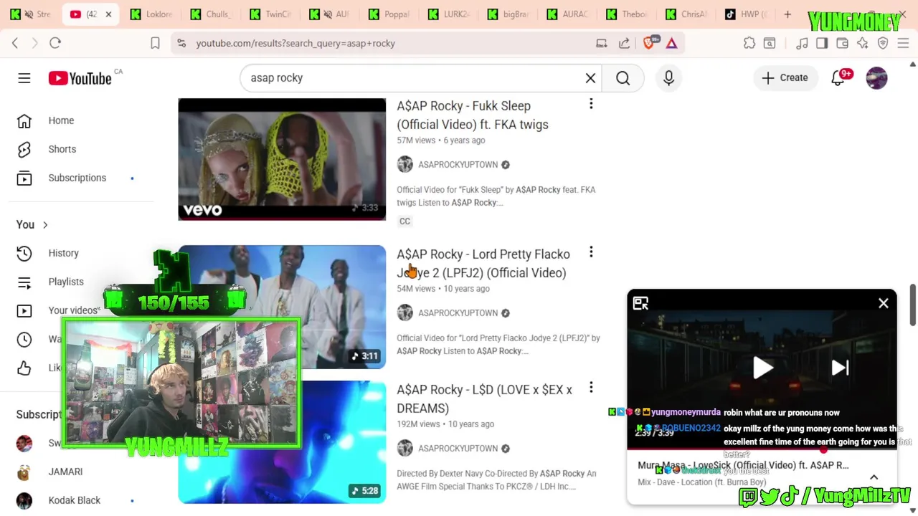Expand the miniplayer to full view
Screen dimensions: 918x516
coord(640,303)
